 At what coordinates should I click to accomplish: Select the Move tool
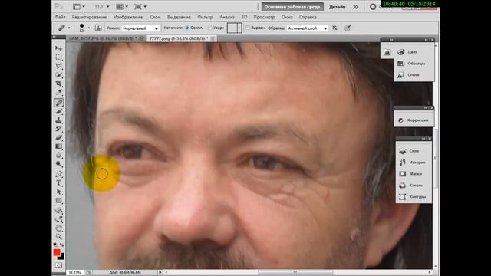[58, 48]
